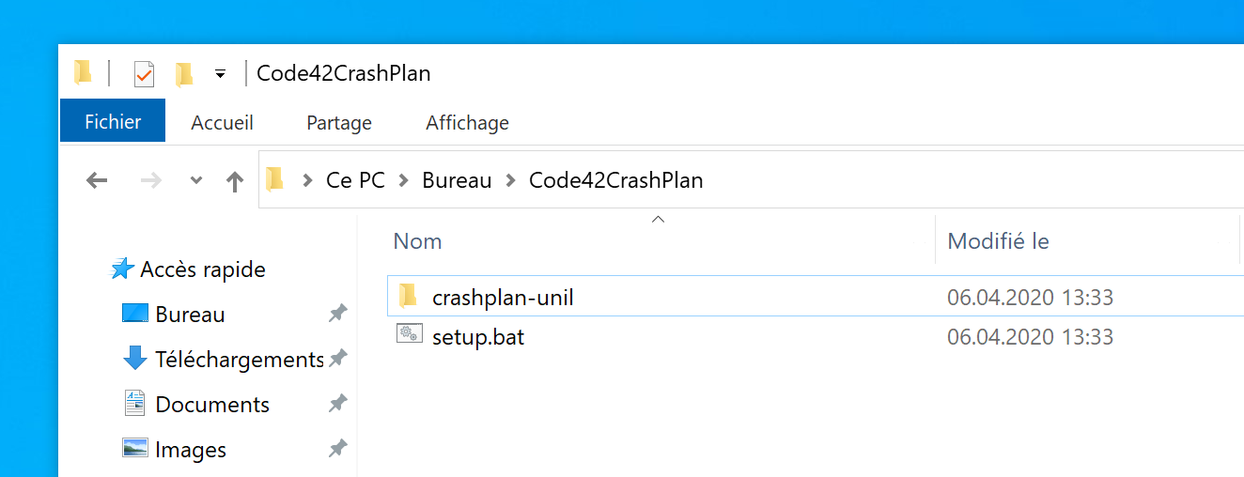The width and height of the screenshot is (1244, 477).
Task: Sort files by the Nom column header
Action: pos(418,241)
